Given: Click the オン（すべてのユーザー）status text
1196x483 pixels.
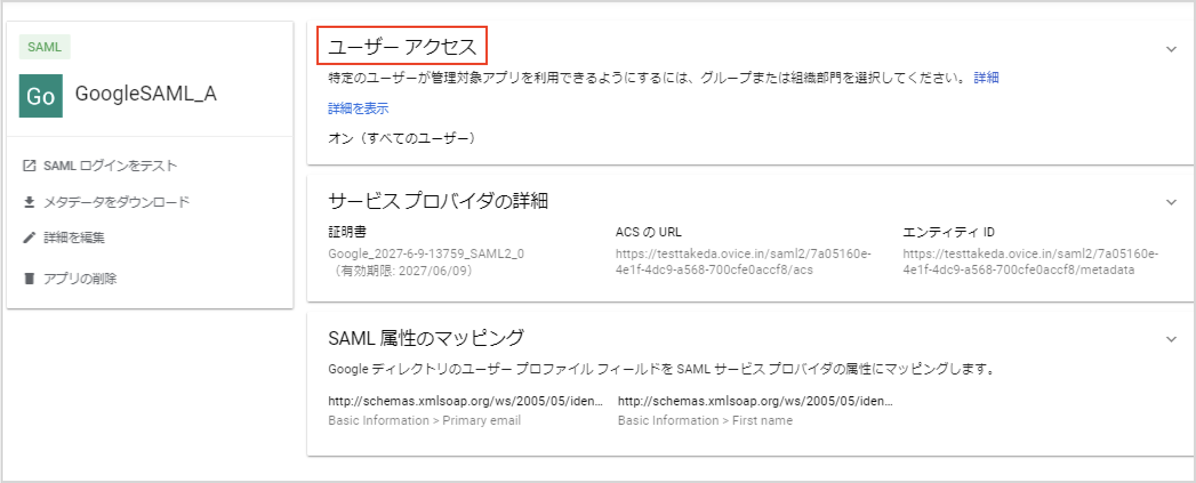Looking at the screenshot, I should tap(402, 138).
